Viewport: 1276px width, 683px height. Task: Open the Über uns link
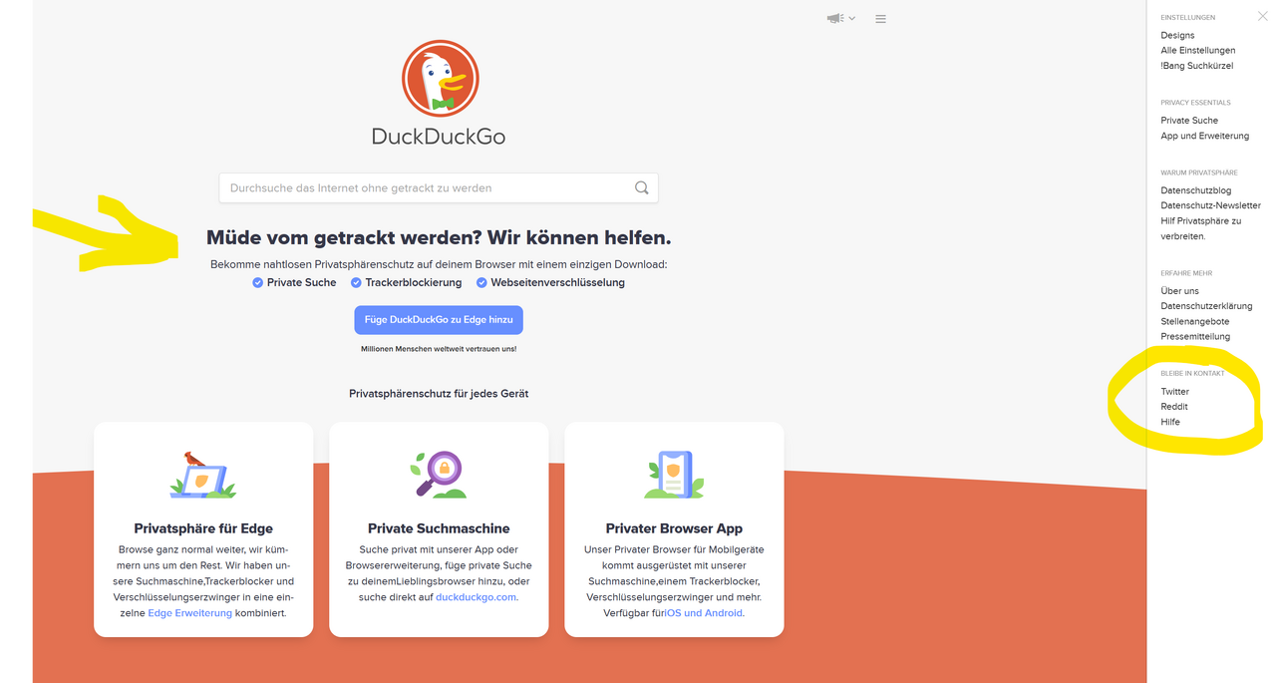pyautogui.click(x=1179, y=291)
